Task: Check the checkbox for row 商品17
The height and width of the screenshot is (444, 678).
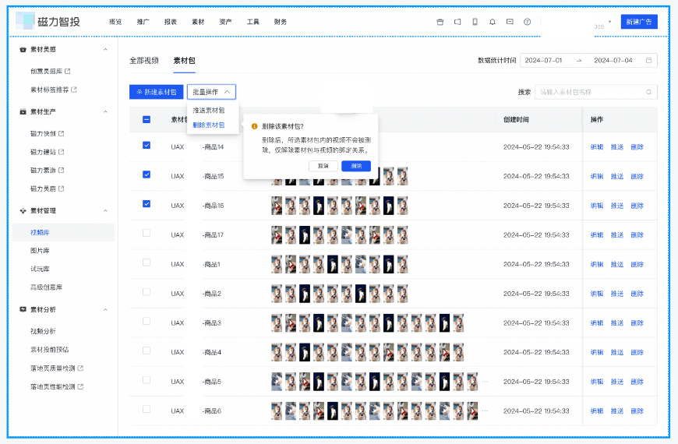Action: coord(147,234)
